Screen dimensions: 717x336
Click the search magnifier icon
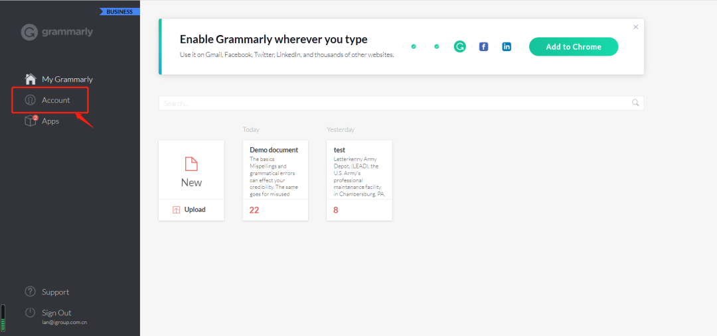point(635,103)
